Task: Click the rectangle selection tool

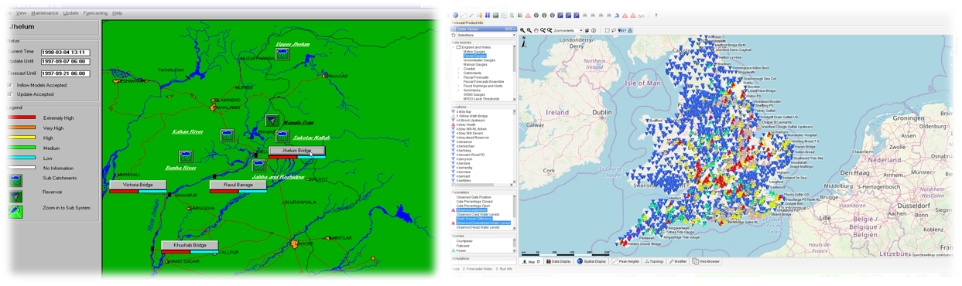Action: coord(607,30)
